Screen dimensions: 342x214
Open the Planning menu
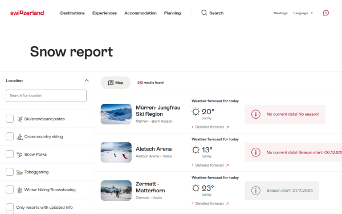click(x=172, y=13)
